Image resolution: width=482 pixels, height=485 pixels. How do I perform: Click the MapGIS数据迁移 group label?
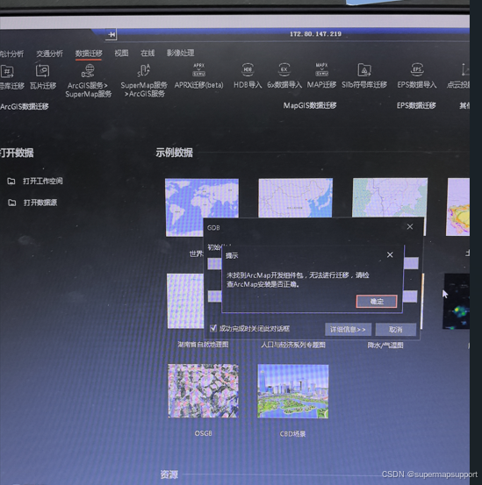coord(310,106)
